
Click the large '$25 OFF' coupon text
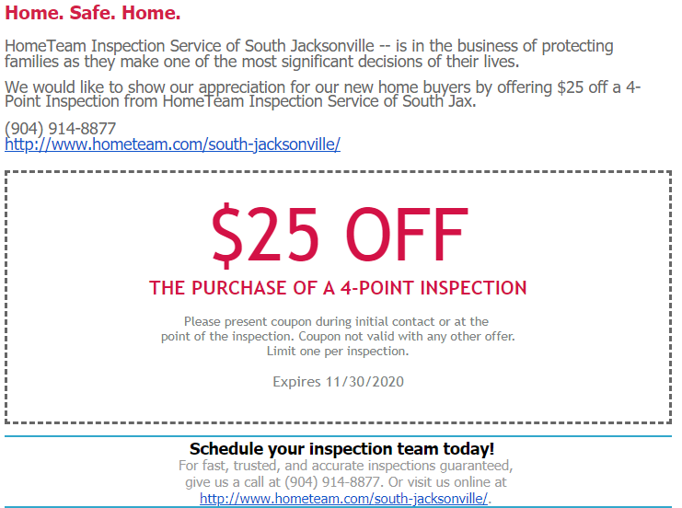pos(341,235)
